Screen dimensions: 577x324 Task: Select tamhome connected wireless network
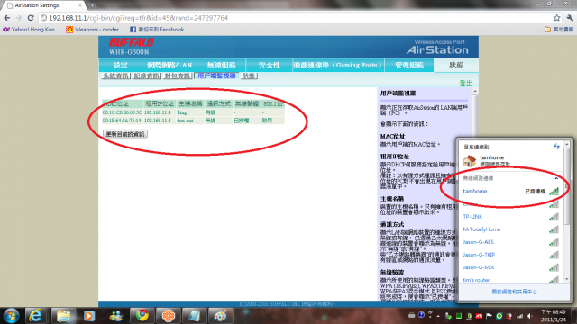(x=511, y=192)
